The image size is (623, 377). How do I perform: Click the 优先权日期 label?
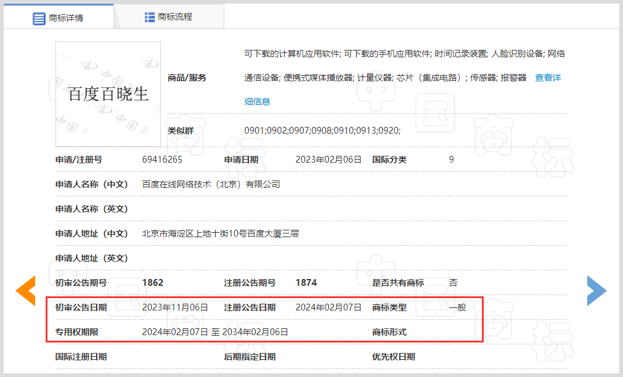tap(394, 357)
